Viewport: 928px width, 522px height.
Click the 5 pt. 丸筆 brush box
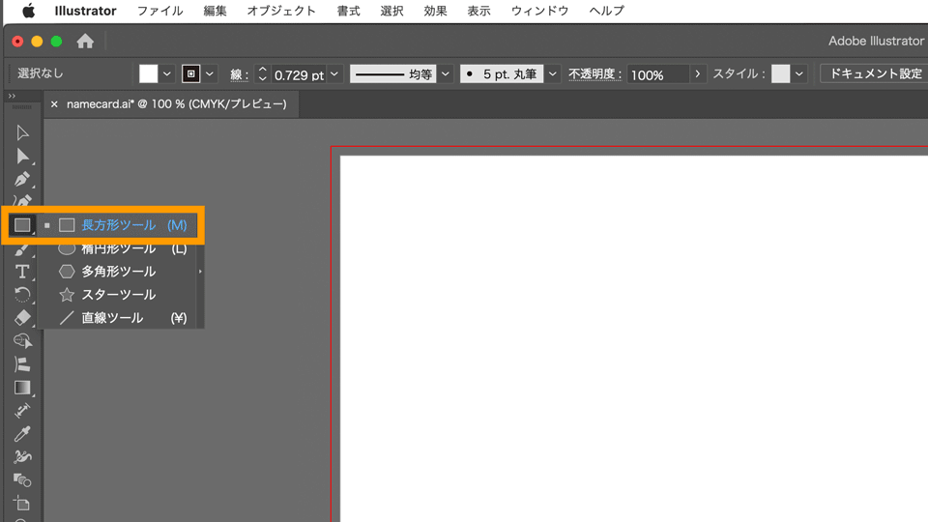coord(502,74)
